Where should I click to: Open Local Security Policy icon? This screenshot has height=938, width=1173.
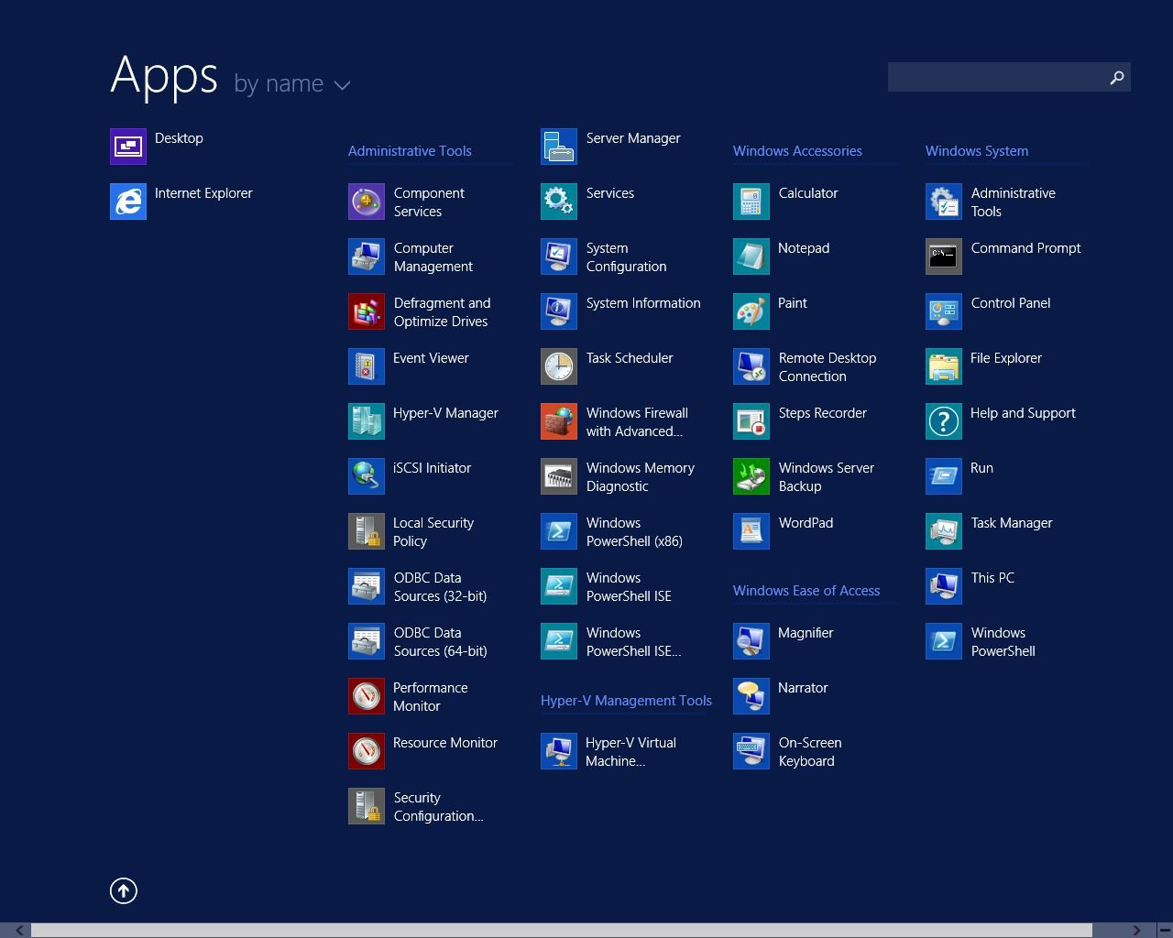(367, 531)
